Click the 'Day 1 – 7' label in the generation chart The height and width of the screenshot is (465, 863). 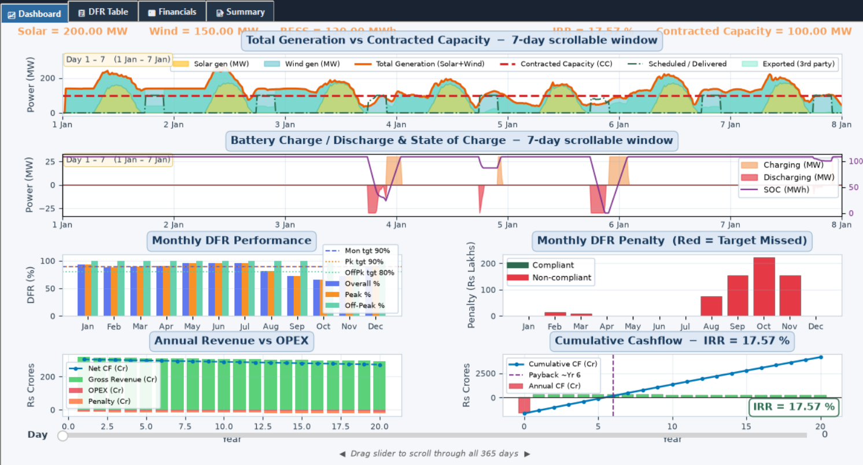(118, 59)
